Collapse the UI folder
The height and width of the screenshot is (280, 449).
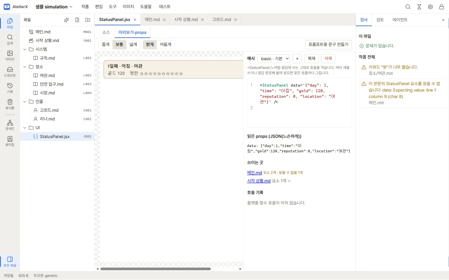(25, 128)
